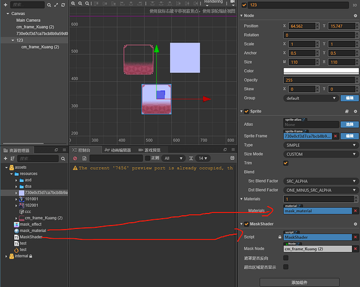Open the Type SIMPLE dropdown
The width and height of the screenshot is (360, 287).
(321, 145)
